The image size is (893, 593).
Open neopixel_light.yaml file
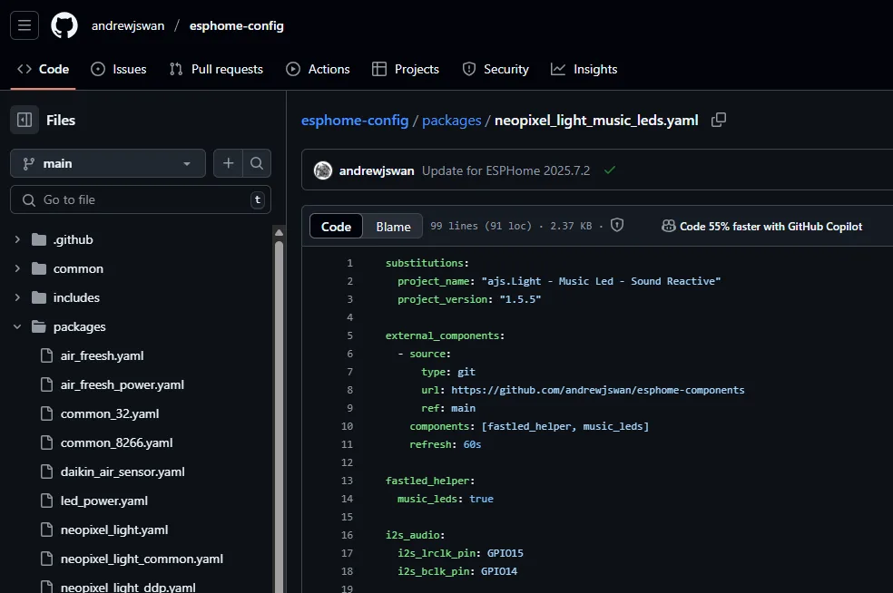[114, 530]
